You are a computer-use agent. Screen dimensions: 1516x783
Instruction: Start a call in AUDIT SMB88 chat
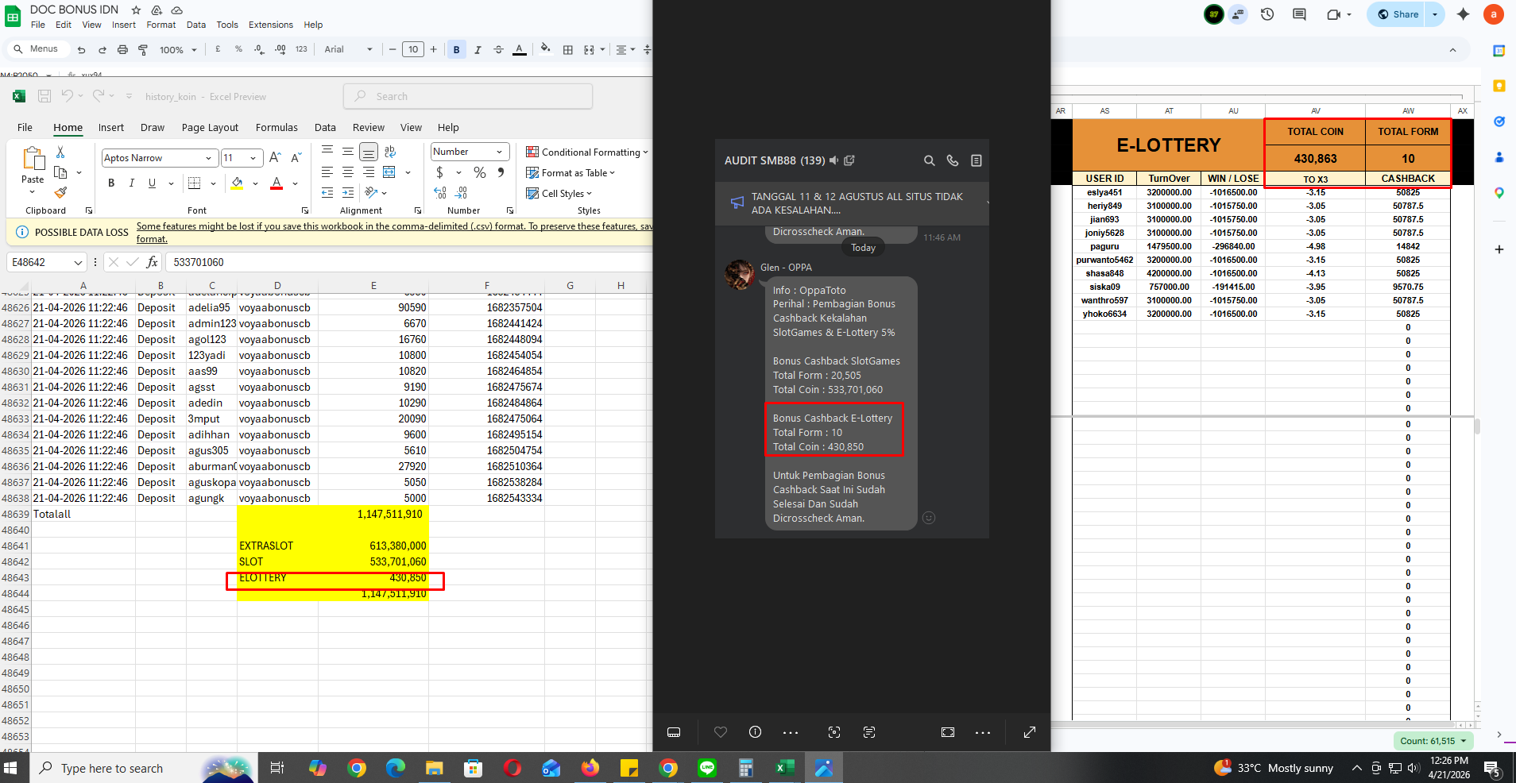coord(952,160)
